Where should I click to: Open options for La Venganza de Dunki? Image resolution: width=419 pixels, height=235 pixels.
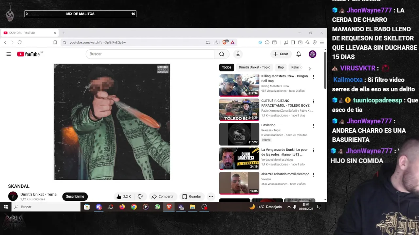[x=313, y=150]
